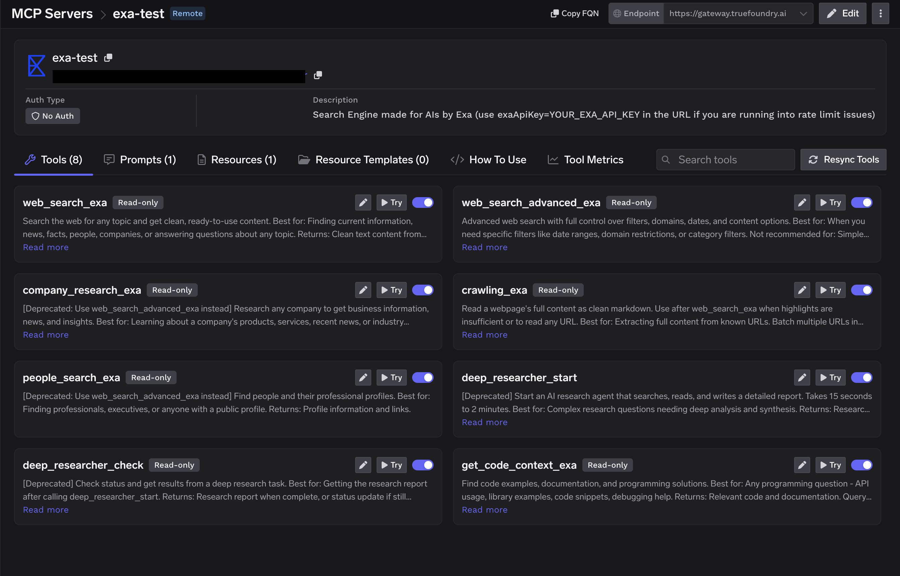Disable the get_code_context_exa toggle

[x=861, y=465]
